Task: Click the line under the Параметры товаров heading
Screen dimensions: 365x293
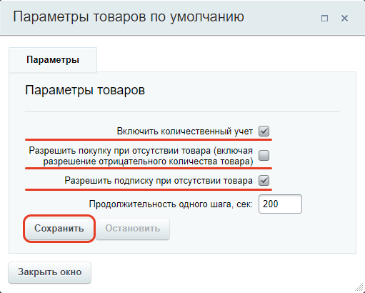Action: point(182,111)
